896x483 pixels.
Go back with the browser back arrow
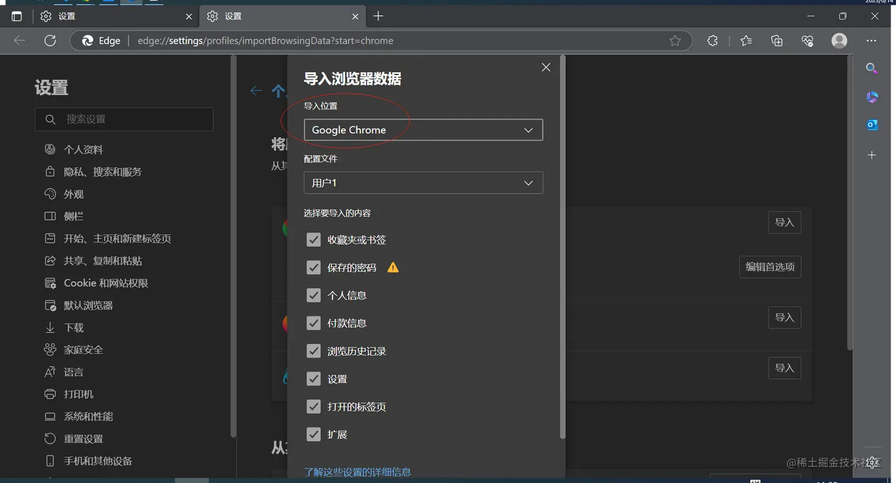pyautogui.click(x=20, y=40)
